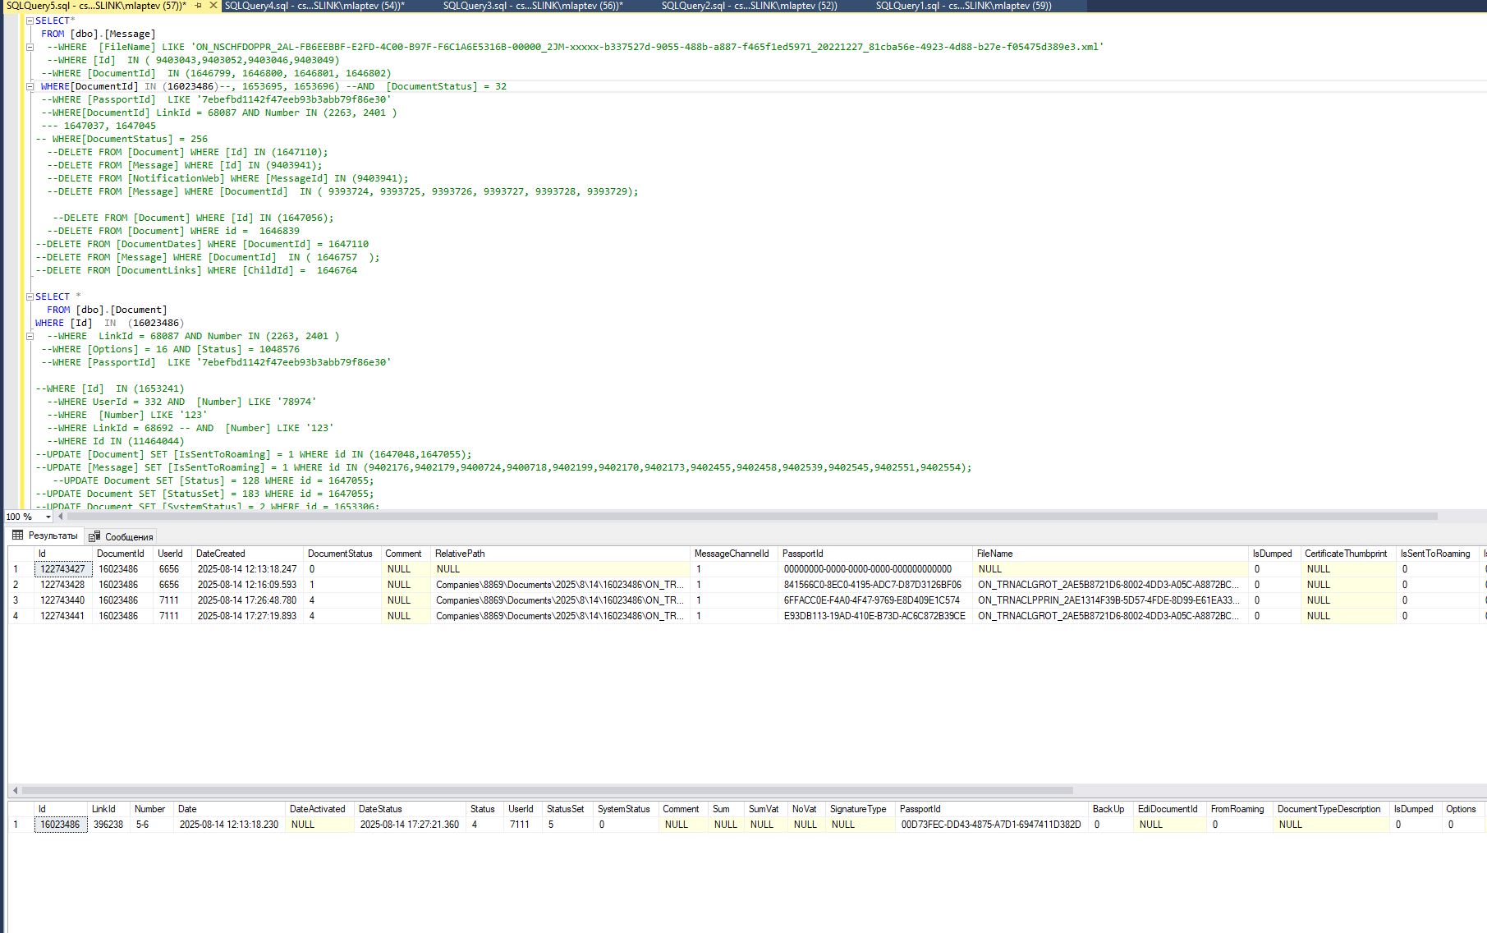The image size is (1487, 933).
Task: Select the DateActivated column header
Action: (319, 809)
